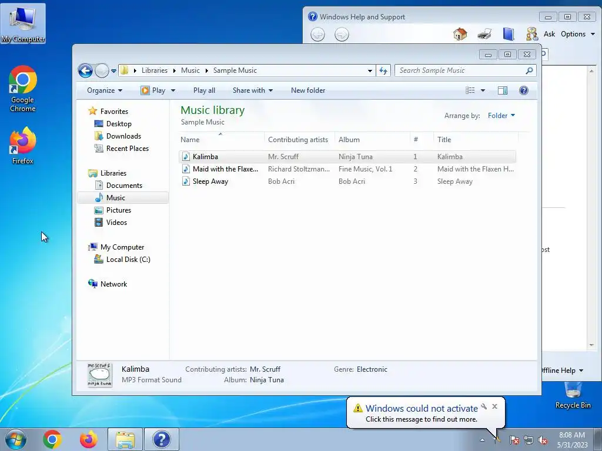Click Windows could not activate notification

pos(422,409)
